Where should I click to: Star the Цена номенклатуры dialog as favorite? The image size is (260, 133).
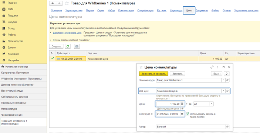[141, 67]
